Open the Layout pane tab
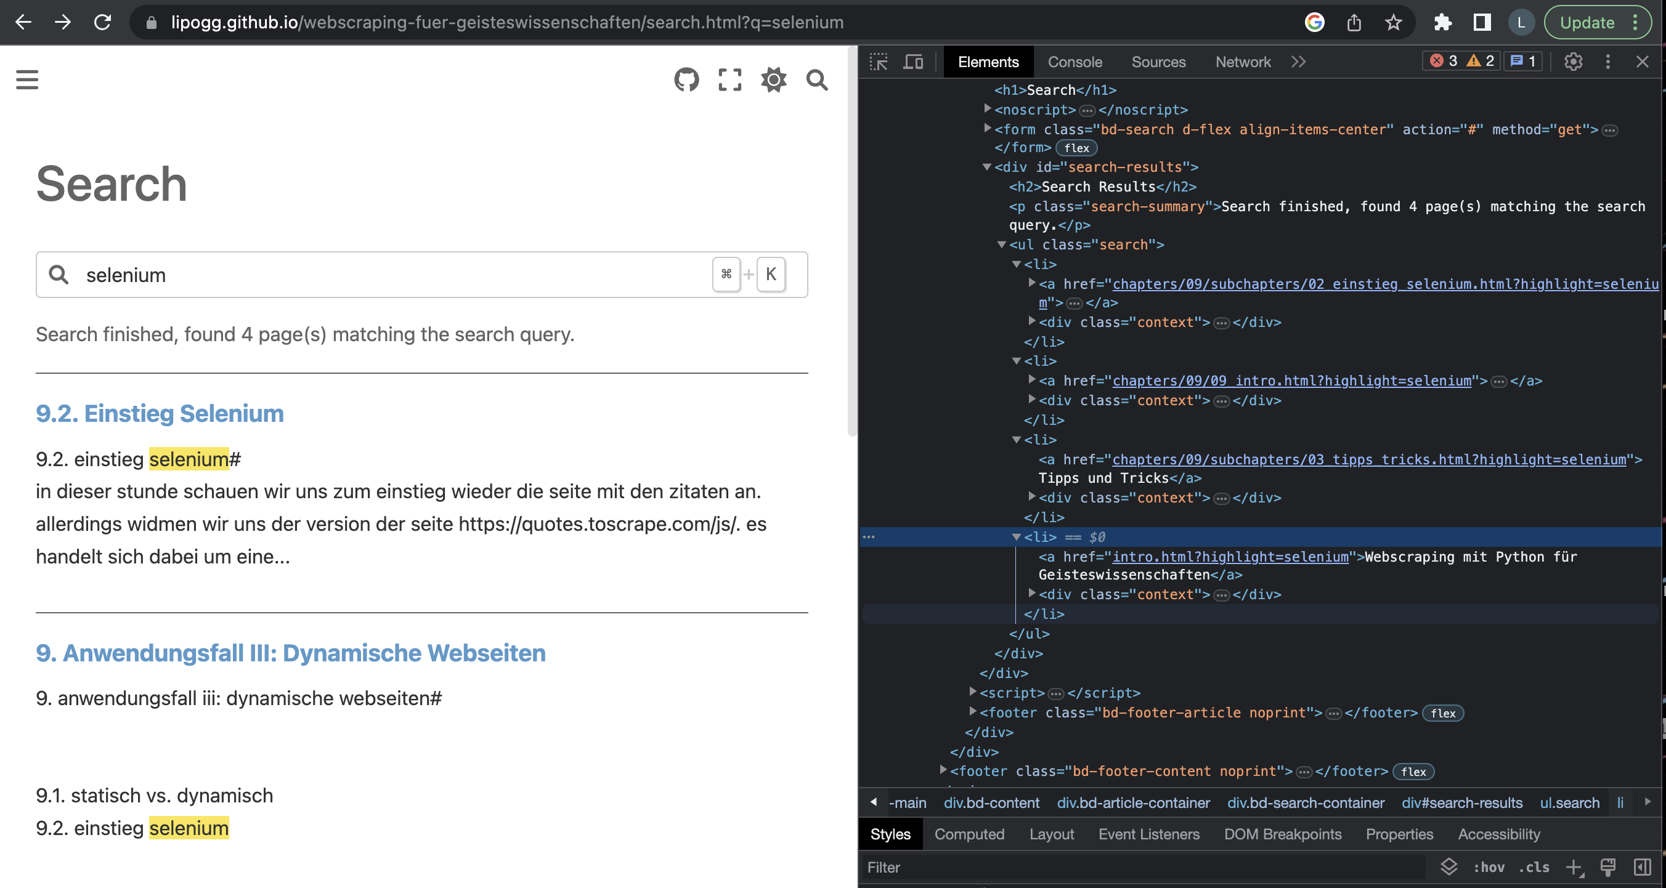The image size is (1666, 888). click(x=1051, y=834)
